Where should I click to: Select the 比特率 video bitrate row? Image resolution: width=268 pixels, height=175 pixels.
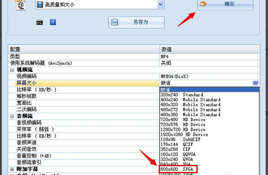[x=84, y=90]
